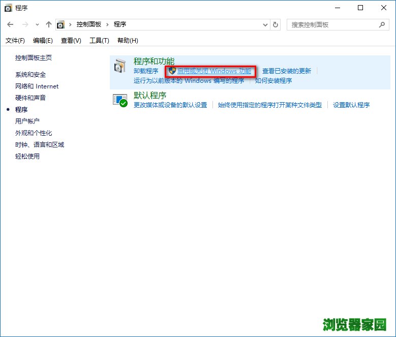
Task: Open the 工具(T) menu
Action: (99, 40)
